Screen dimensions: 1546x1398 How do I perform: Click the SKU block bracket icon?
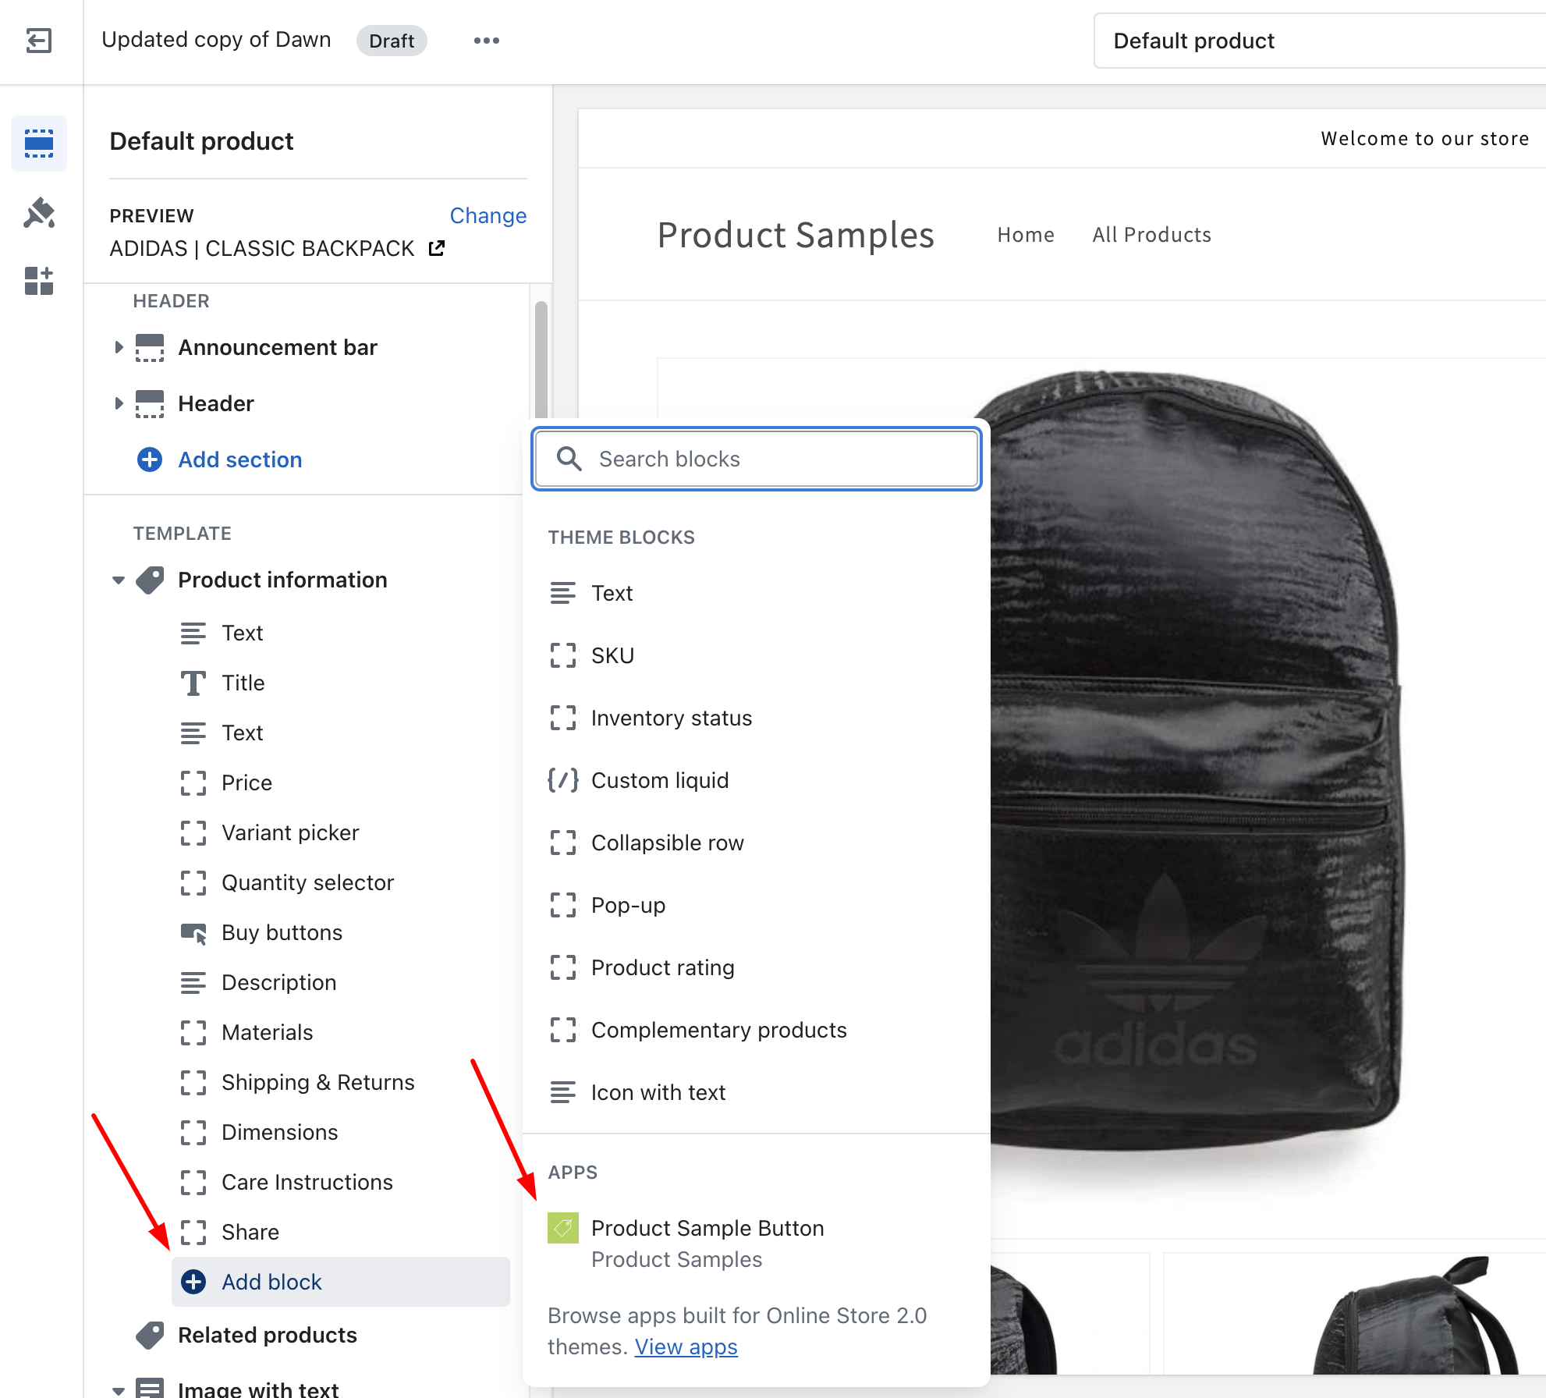click(563, 655)
